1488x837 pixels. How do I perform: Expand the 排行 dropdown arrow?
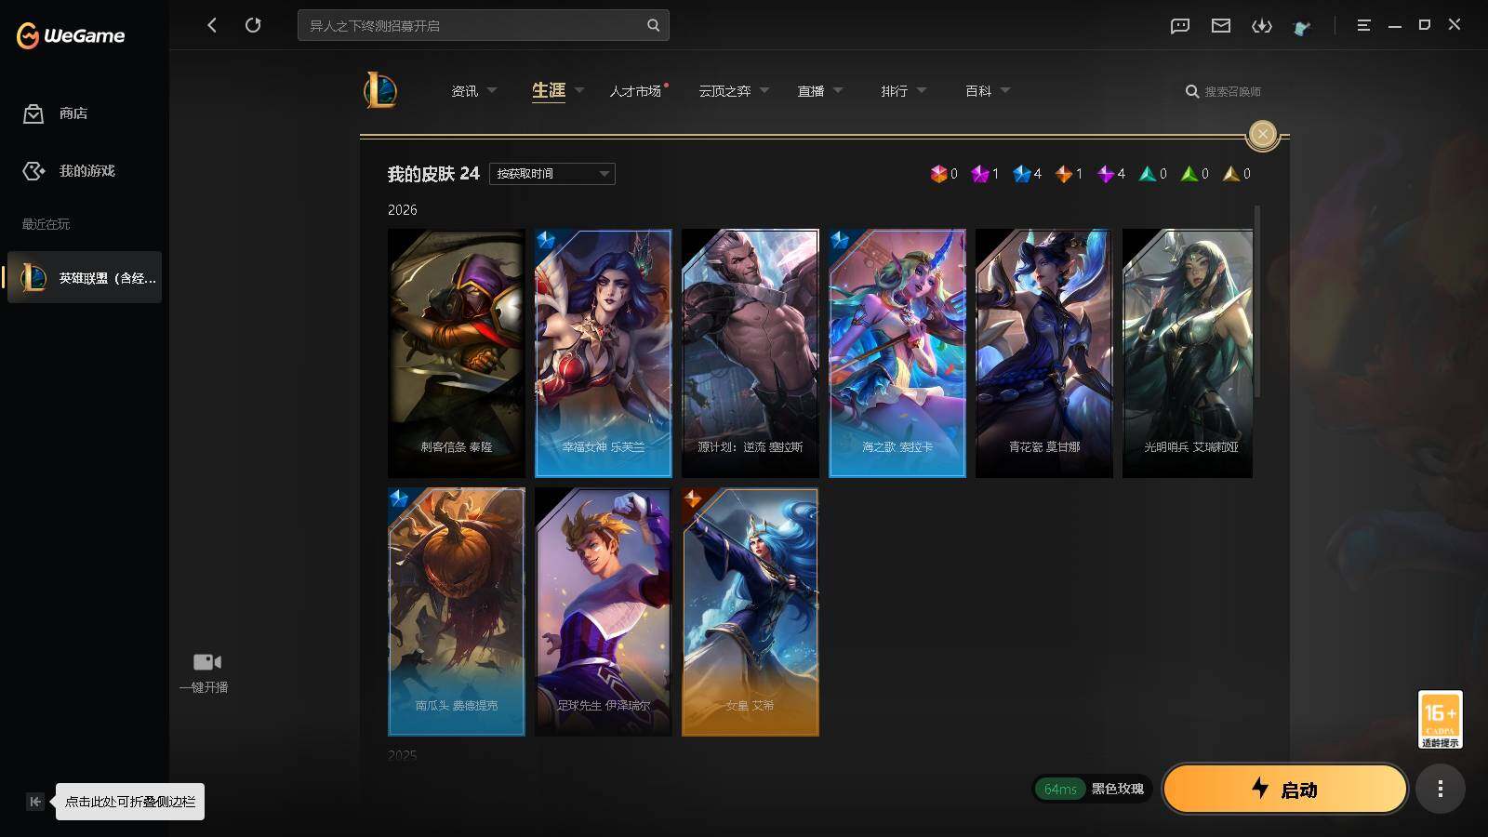(922, 90)
